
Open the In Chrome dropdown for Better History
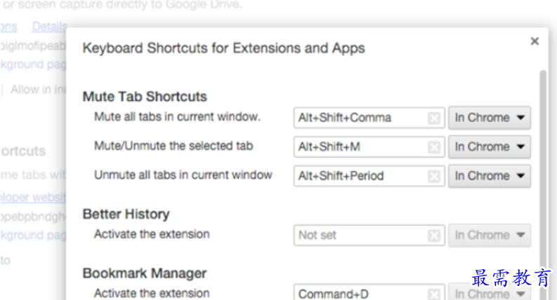coord(490,235)
